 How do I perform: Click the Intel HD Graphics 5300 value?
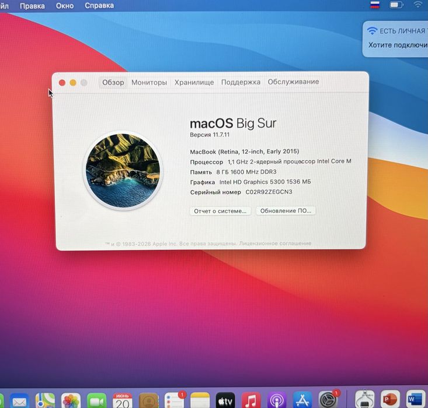coord(265,182)
